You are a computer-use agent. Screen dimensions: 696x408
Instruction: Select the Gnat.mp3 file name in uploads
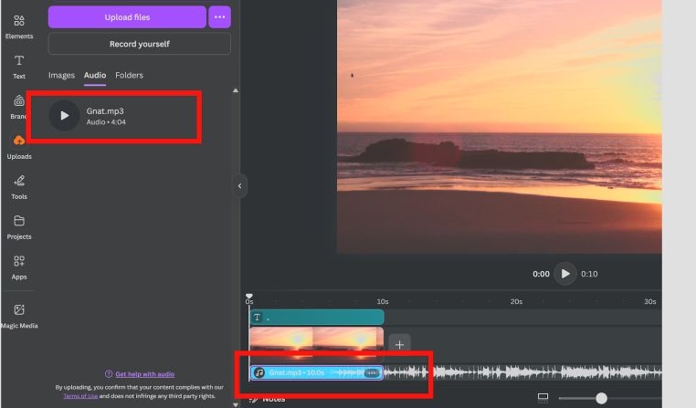click(x=105, y=110)
